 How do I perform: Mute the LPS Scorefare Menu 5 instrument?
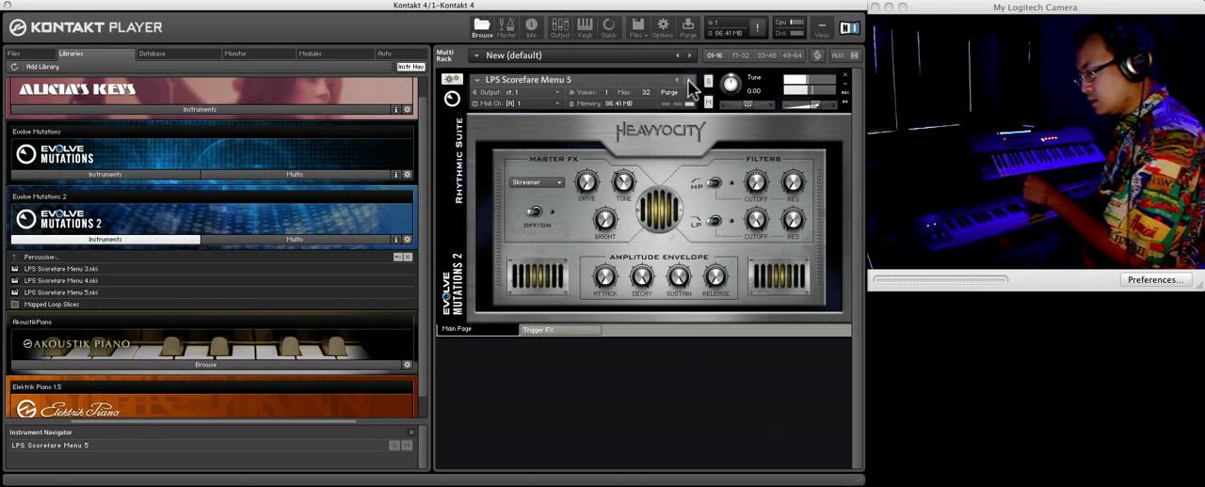coord(708,102)
